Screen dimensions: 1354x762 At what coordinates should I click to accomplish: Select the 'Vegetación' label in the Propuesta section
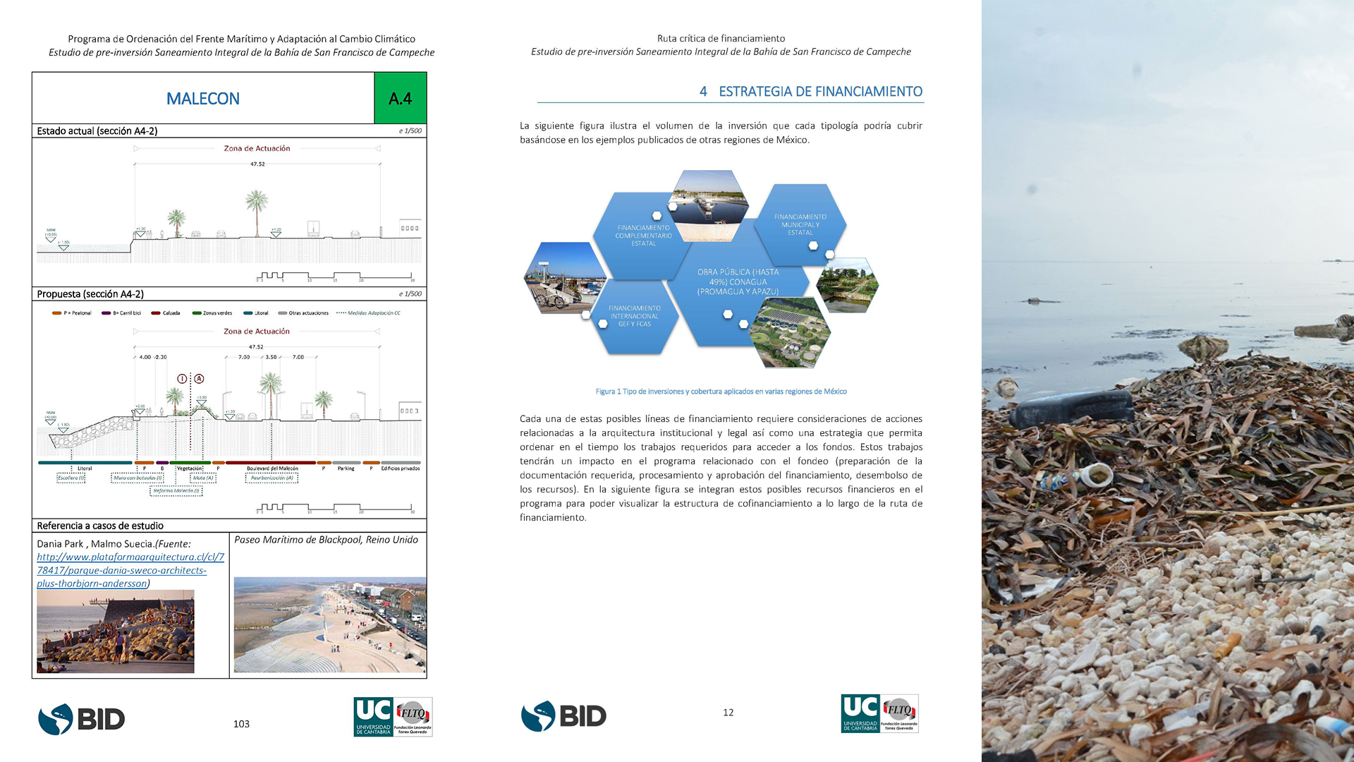[x=190, y=468]
